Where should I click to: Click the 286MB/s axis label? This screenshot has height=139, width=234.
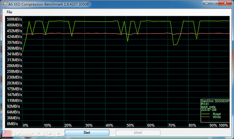click(x=14, y=66)
